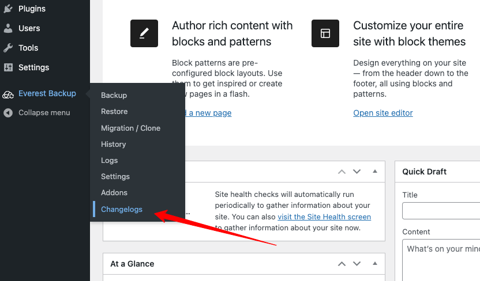Click the Everest Backup cloud icon
Image resolution: width=480 pixels, height=281 pixels.
click(8, 94)
